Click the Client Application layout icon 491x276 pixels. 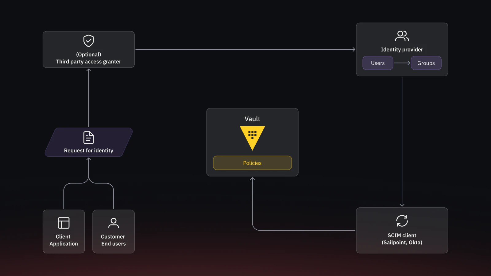(64, 223)
